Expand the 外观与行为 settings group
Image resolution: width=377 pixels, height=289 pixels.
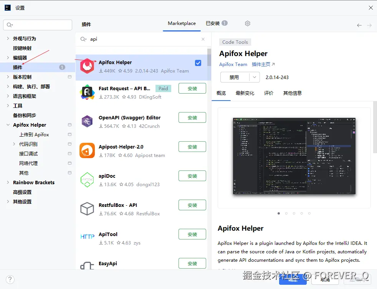click(x=8, y=38)
